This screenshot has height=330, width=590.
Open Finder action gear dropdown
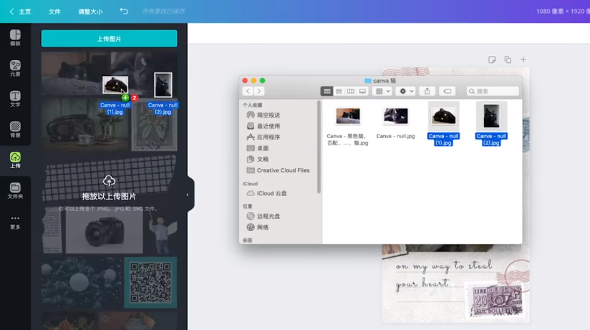pyautogui.click(x=406, y=91)
